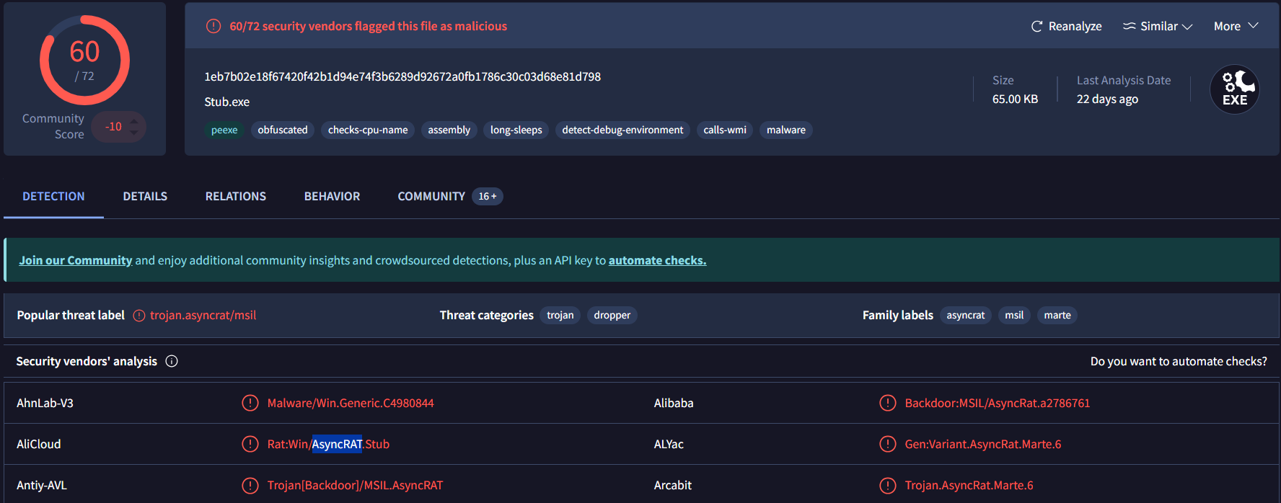Click Malware/Win.Generic.C4980844 detection text
This screenshot has width=1281, height=503.
pos(351,403)
